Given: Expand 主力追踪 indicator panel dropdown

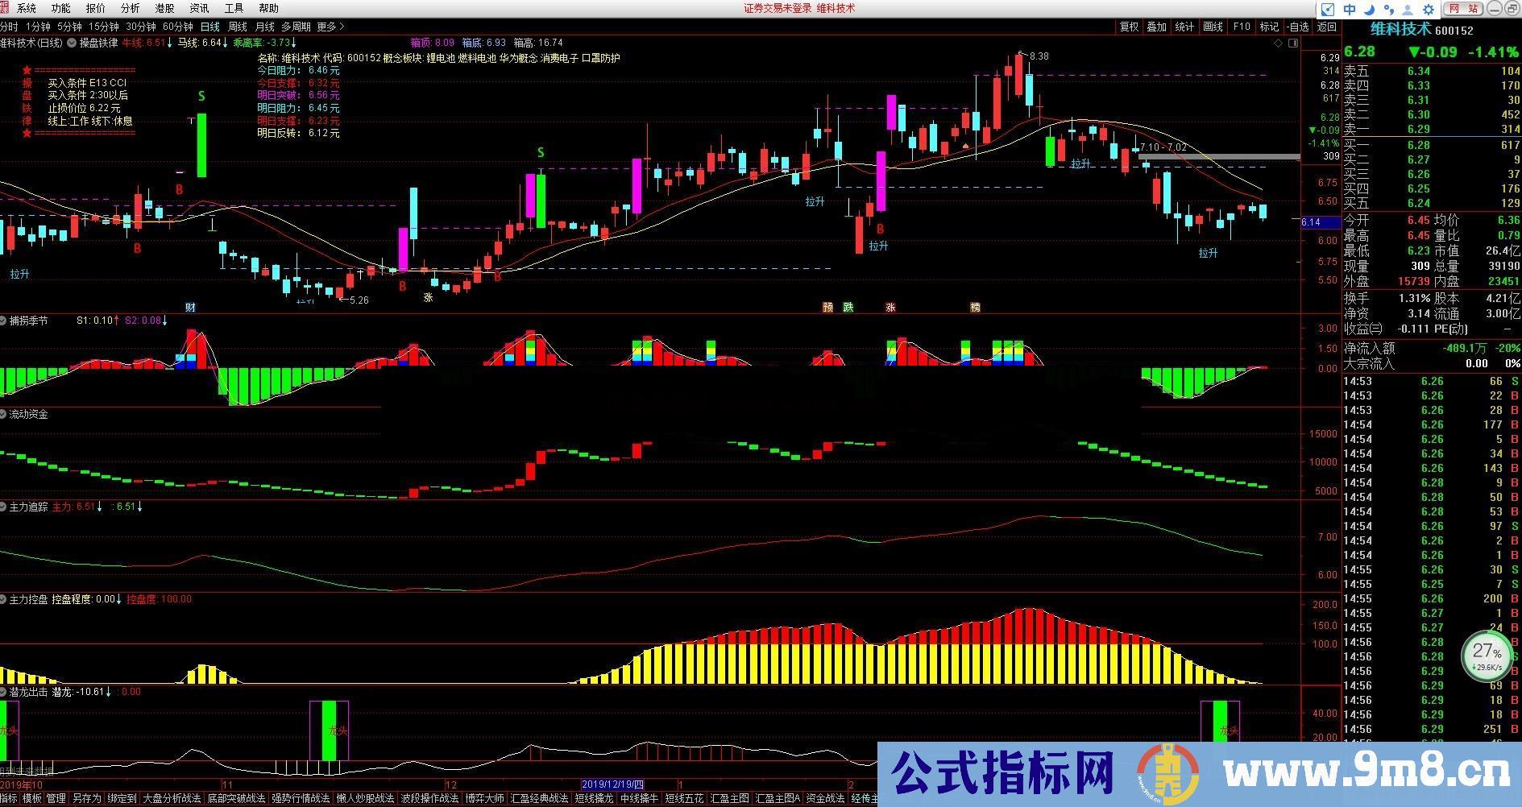Looking at the screenshot, I should click(x=4, y=507).
